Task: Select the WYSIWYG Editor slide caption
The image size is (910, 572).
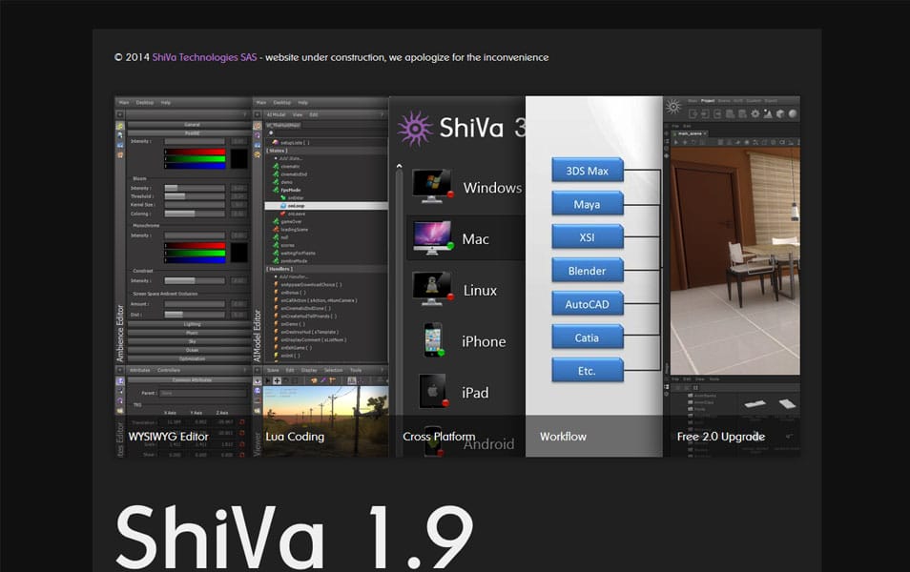Action: 168,437
